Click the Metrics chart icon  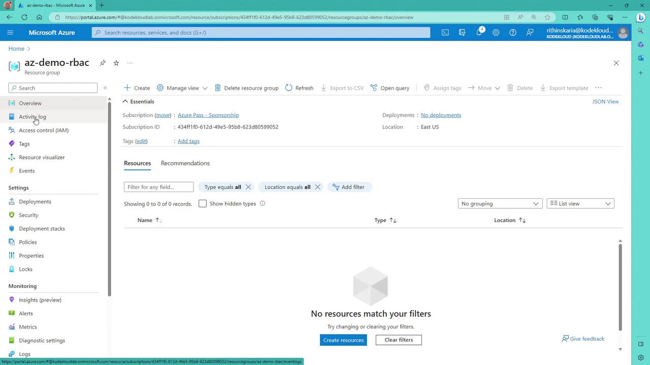(12, 327)
